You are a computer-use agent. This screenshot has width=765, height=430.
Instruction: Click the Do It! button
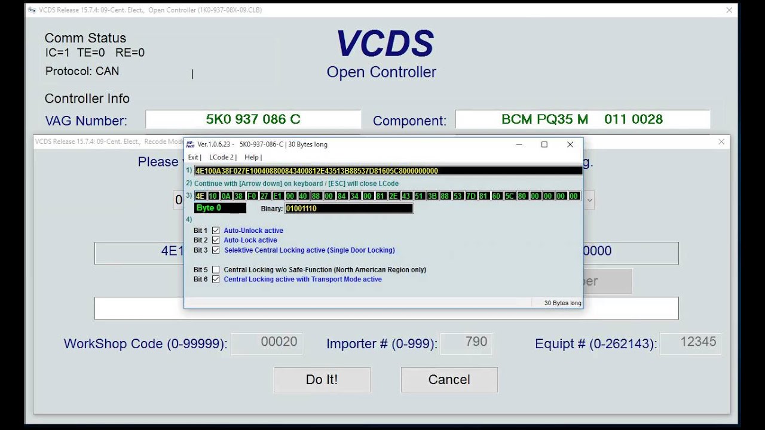click(322, 380)
